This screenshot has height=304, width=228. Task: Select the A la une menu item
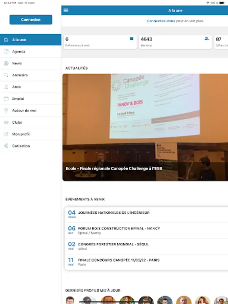tap(31, 40)
